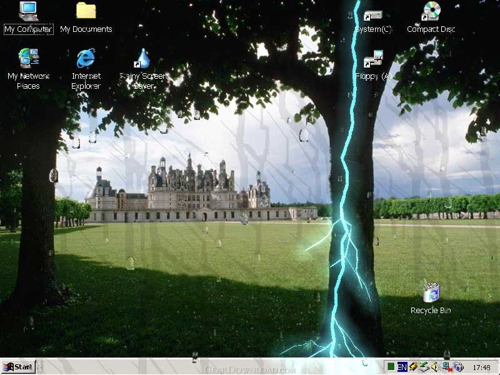Open the volume speaker tray icon

coord(435,367)
